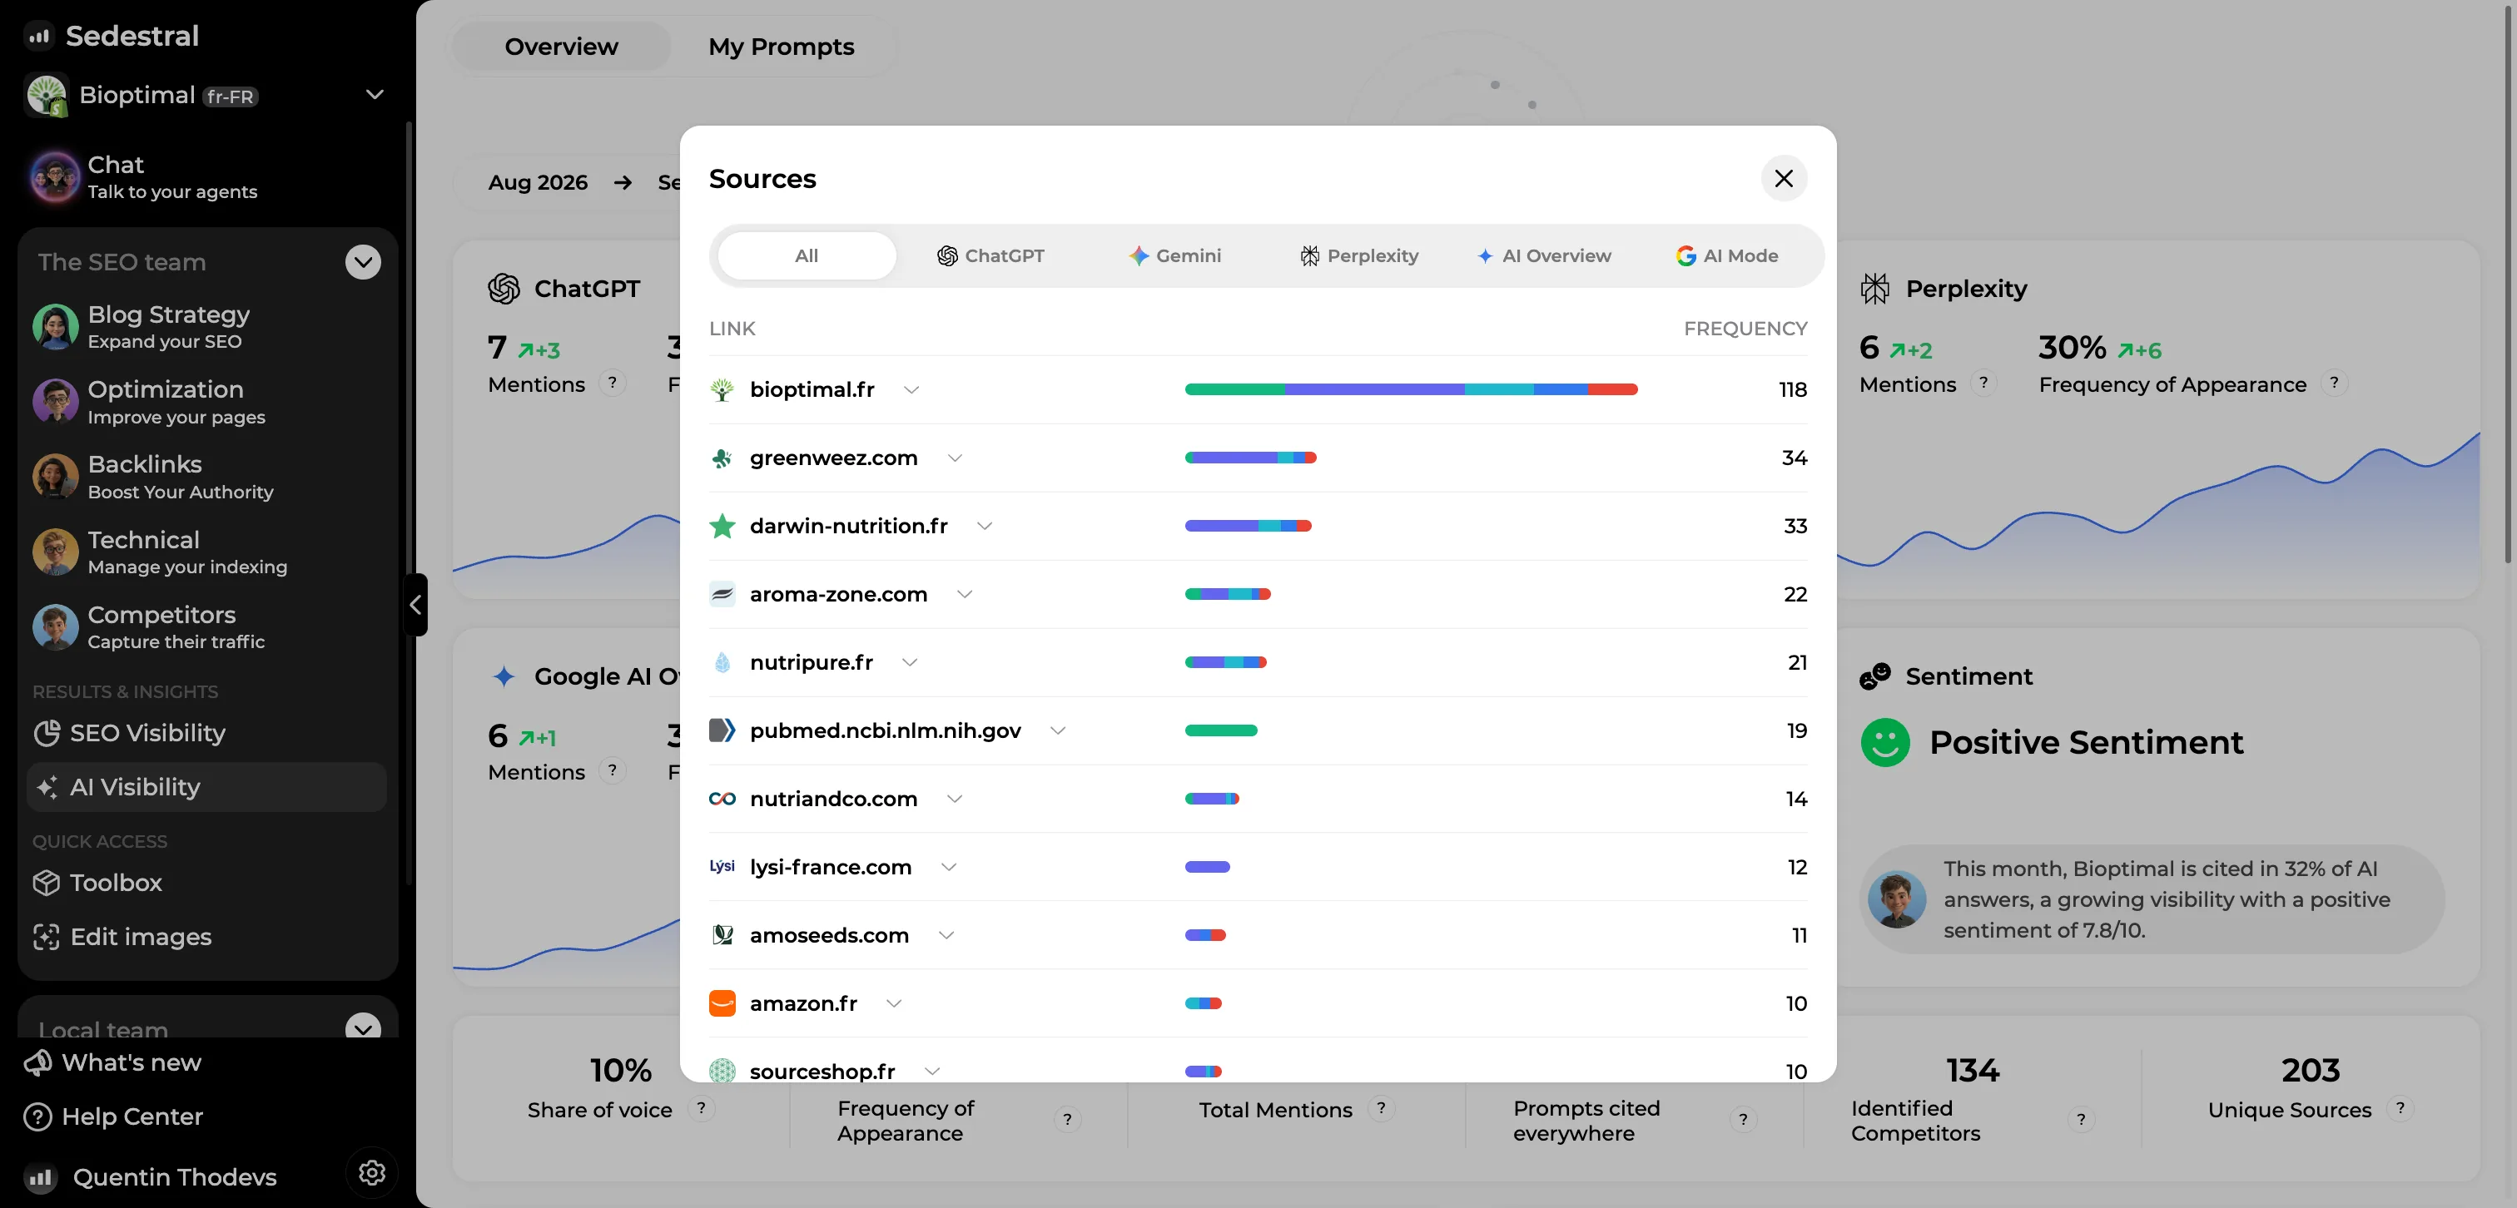Click the bioptimal.fr favicon
Viewport: 2517px width, 1208px height.
tap(722, 389)
